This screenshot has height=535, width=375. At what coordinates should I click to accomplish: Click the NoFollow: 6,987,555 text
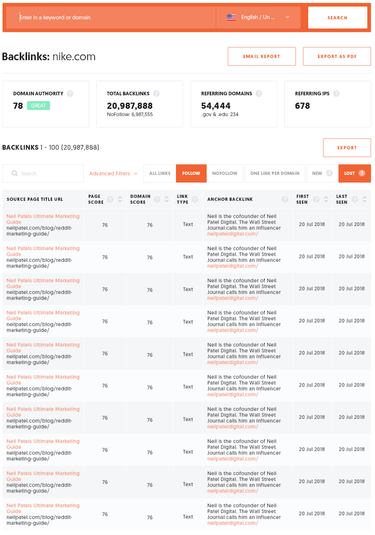point(130,115)
